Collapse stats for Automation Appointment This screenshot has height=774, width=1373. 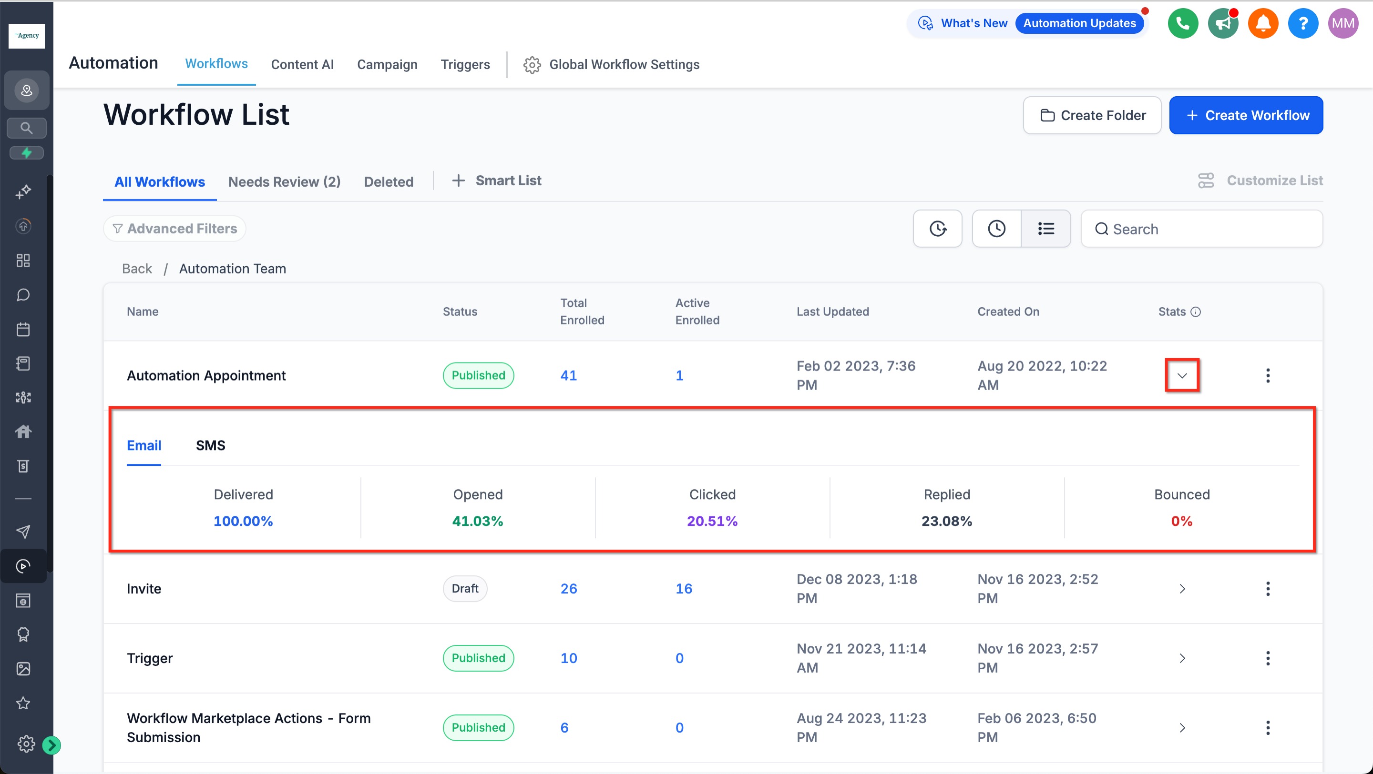1182,375
